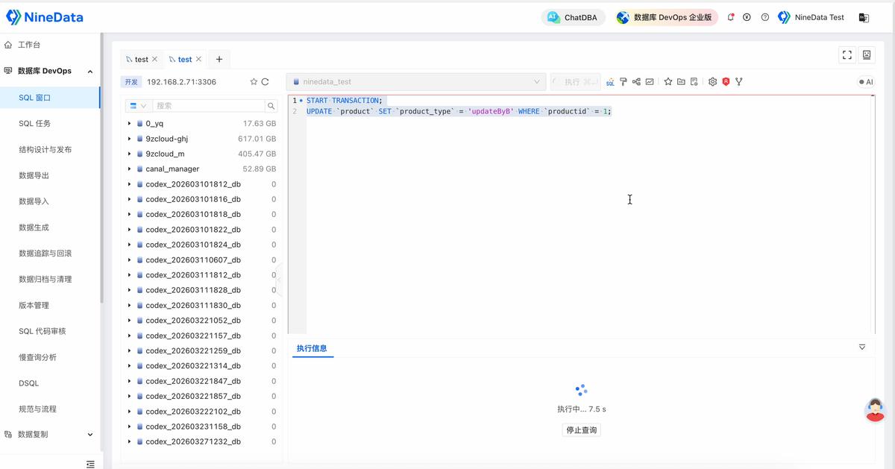895x469 pixels.
Task: Click the 开发 environment tag
Action: 131,82
